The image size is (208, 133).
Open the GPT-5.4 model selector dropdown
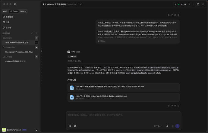click(x=158, y=126)
